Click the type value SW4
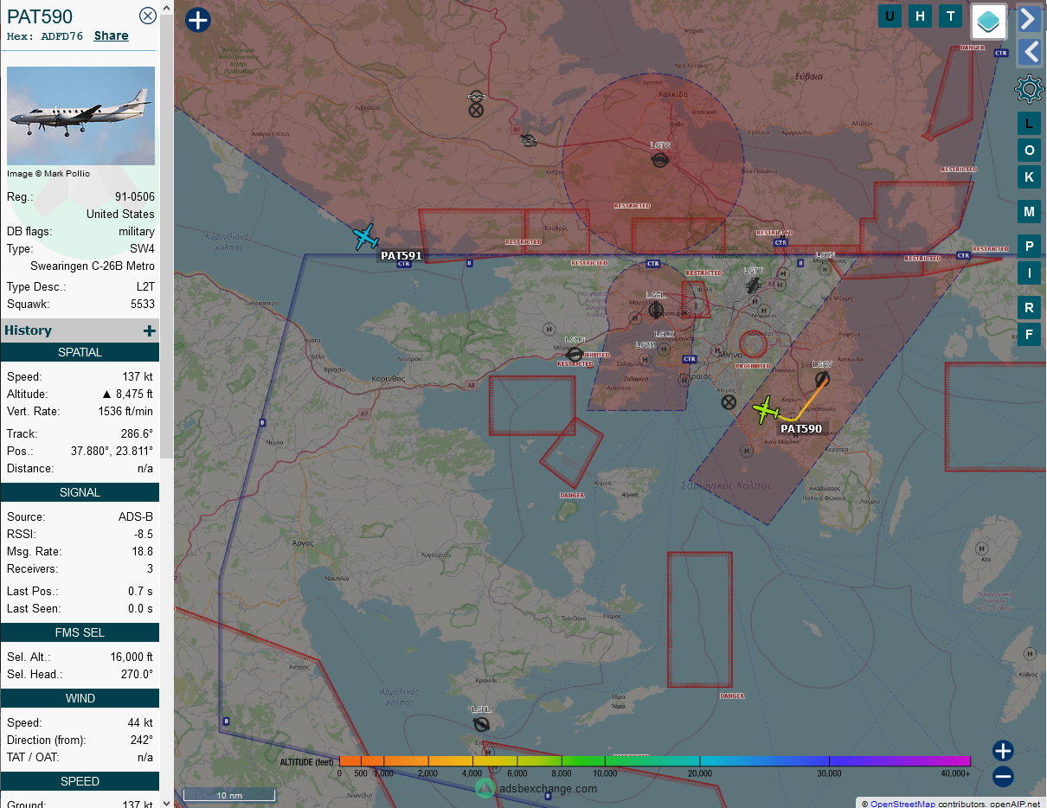Screen dimensions: 1047x808 (x=142, y=248)
